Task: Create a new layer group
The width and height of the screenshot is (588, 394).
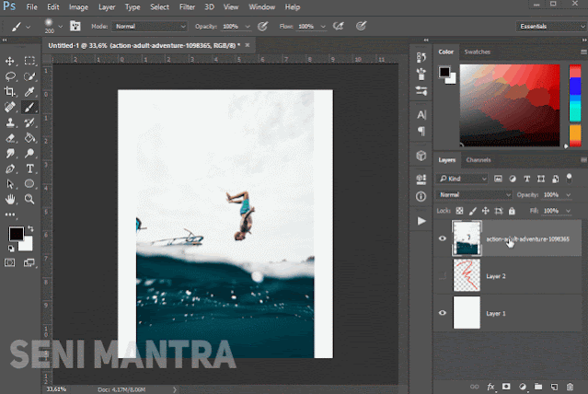Action: point(538,387)
